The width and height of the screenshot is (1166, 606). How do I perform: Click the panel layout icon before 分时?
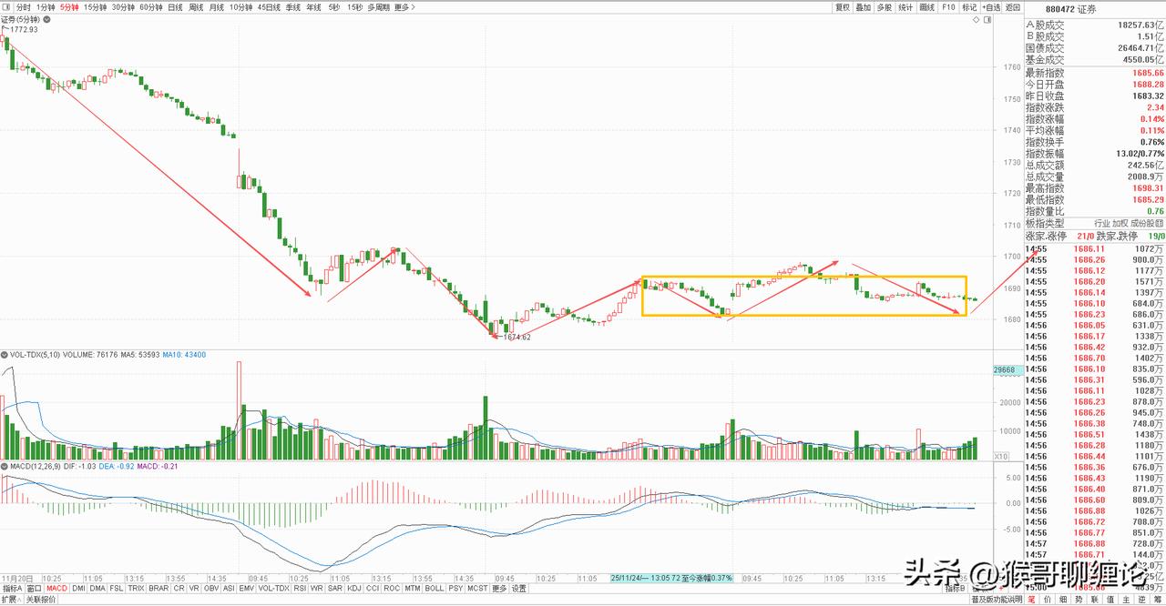click(x=6, y=7)
